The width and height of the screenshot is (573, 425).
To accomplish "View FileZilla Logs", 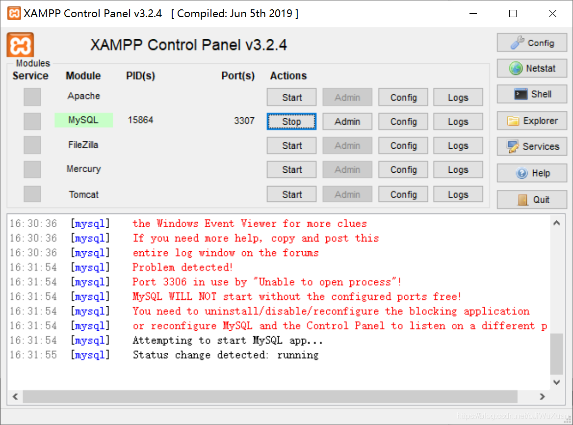I will tap(458, 145).
